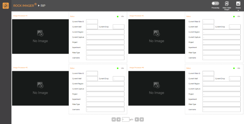The width and height of the screenshot is (244, 124).
Task: Click the page number input box
Action: [x=125, y=119]
